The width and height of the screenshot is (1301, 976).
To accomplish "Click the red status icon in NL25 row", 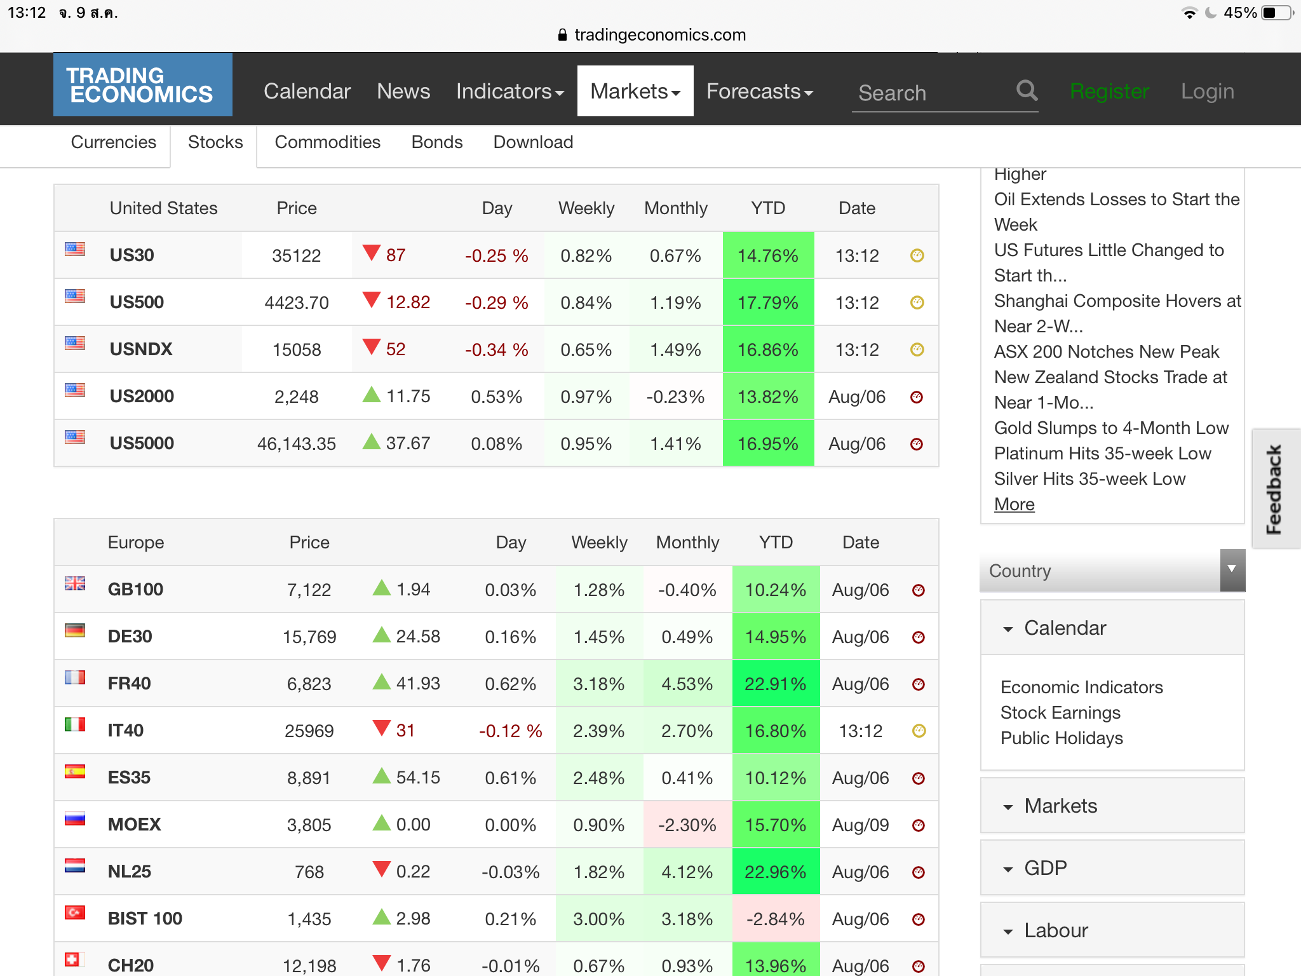I will (x=919, y=872).
